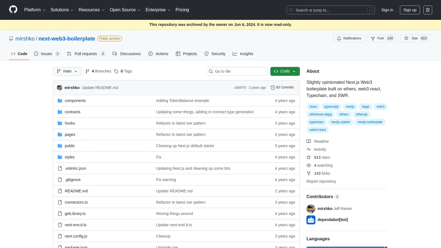Open commit c0687f3 hash link

[x=240, y=88]
